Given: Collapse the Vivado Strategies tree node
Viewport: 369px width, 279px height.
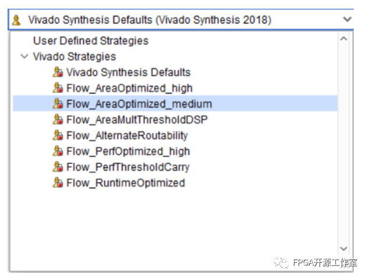Looking at the screenshot, I should (x=24, y=57).
